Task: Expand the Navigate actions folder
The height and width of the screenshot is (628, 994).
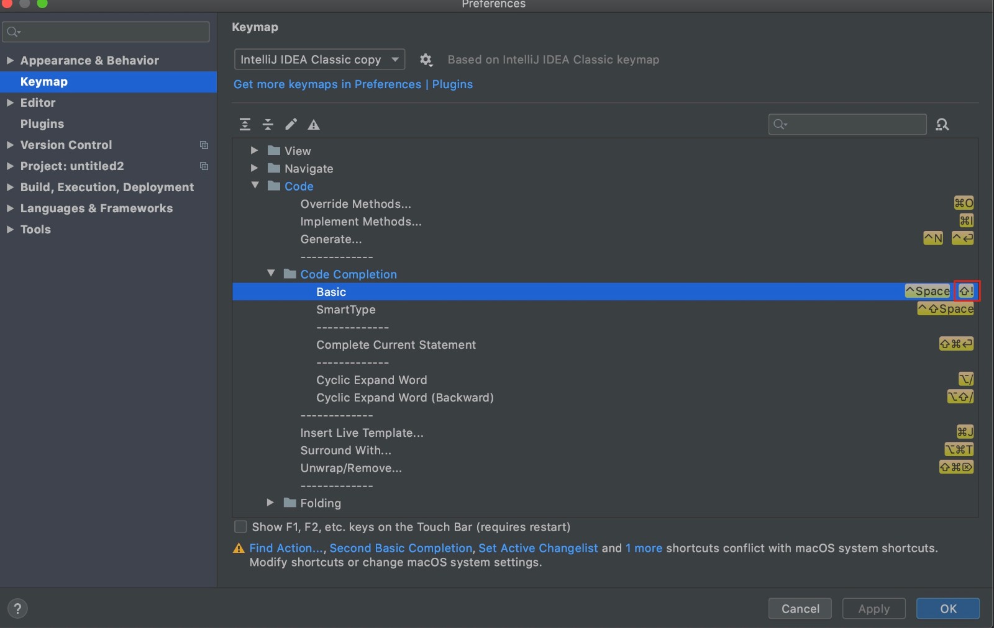Action: coord(254,168)
